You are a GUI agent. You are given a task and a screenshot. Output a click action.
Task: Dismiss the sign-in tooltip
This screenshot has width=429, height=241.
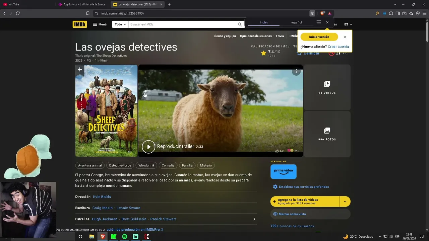tap(345, 37)
